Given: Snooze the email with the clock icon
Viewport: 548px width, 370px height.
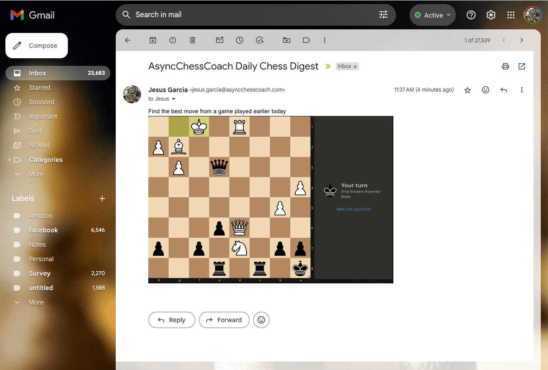Looking at the screenshot, I should [x=240, y=40].
